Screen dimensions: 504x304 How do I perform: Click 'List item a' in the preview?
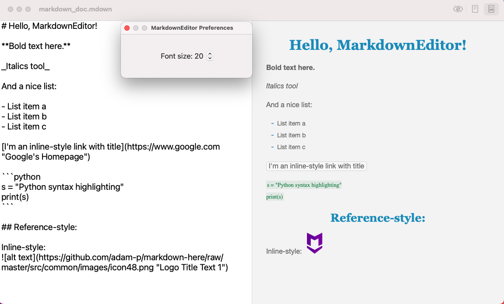[x=291, y=123]
